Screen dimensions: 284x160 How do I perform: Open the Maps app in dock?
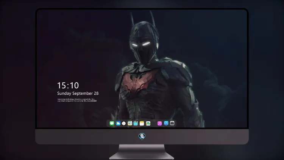tap(130, 123)
